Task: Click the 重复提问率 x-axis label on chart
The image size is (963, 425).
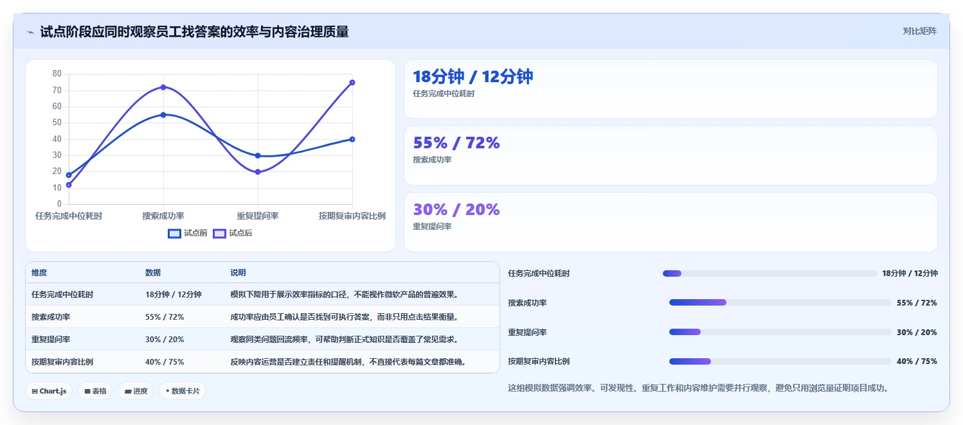Action: coord(258,216)
